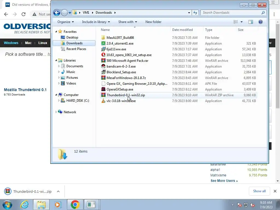Select the OperaGXSetup.exe file icon
The image size is (280, 210).
coord(103,89)
